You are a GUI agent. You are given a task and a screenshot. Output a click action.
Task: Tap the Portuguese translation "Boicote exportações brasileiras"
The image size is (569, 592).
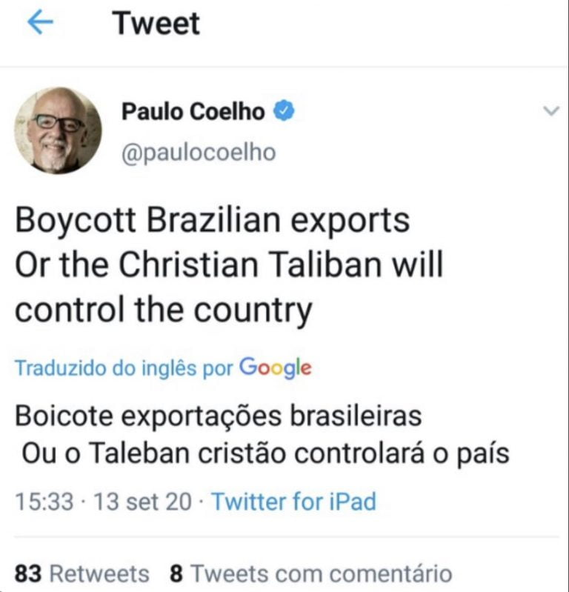[219, 416]
